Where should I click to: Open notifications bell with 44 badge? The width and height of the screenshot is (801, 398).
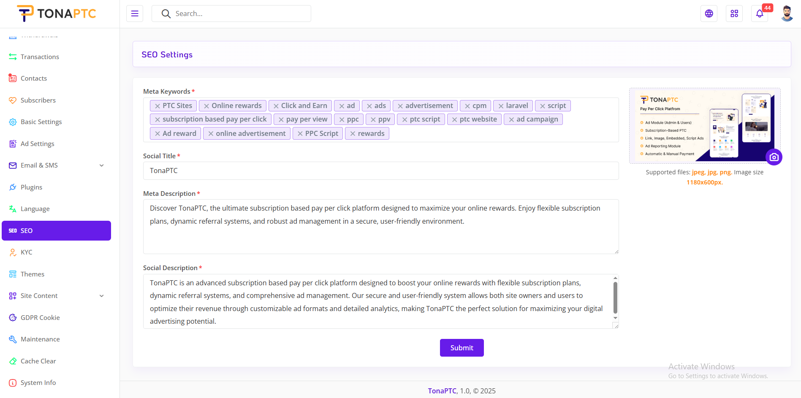(760, 14)
